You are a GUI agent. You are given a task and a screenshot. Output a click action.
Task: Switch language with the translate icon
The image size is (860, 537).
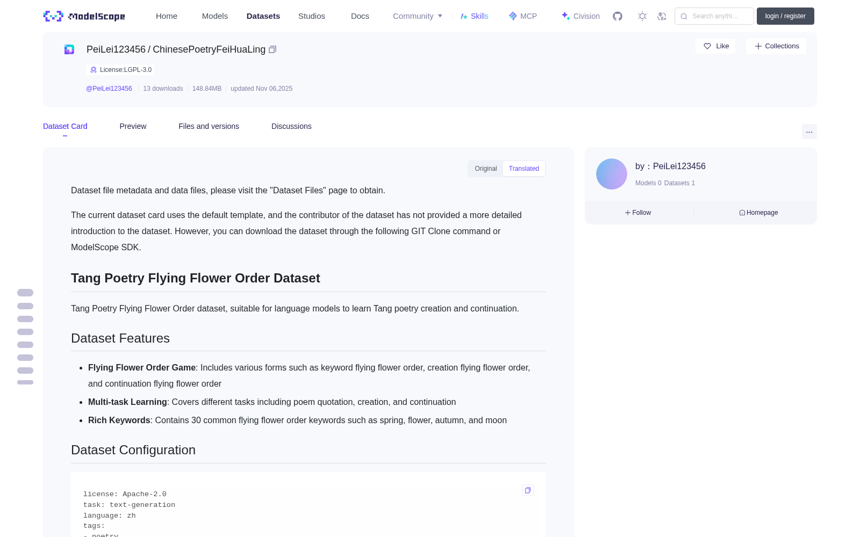click(662, 16)
